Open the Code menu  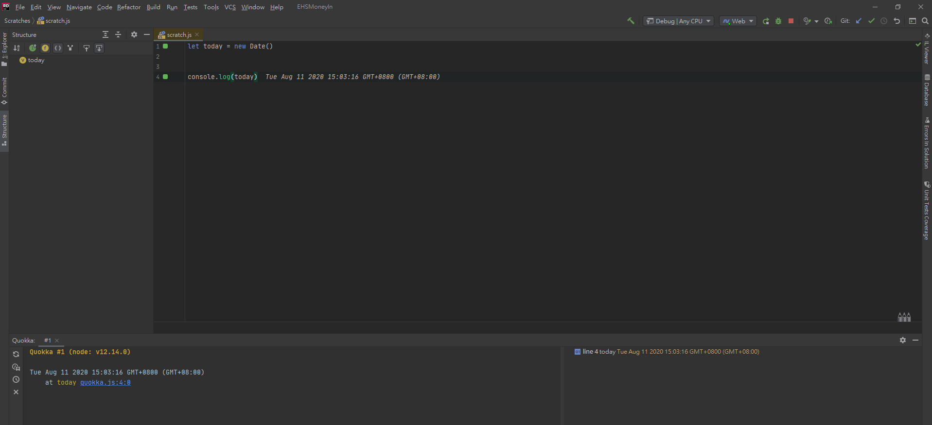pyautogui.click(x=105, y=7)
